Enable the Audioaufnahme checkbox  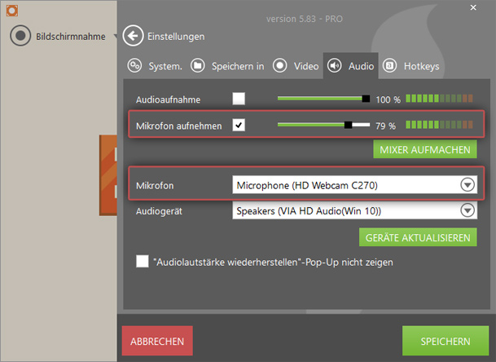point(239,99)
